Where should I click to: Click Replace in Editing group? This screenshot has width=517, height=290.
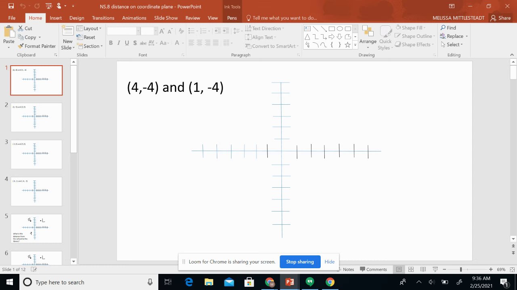click(x=454, y=36)
